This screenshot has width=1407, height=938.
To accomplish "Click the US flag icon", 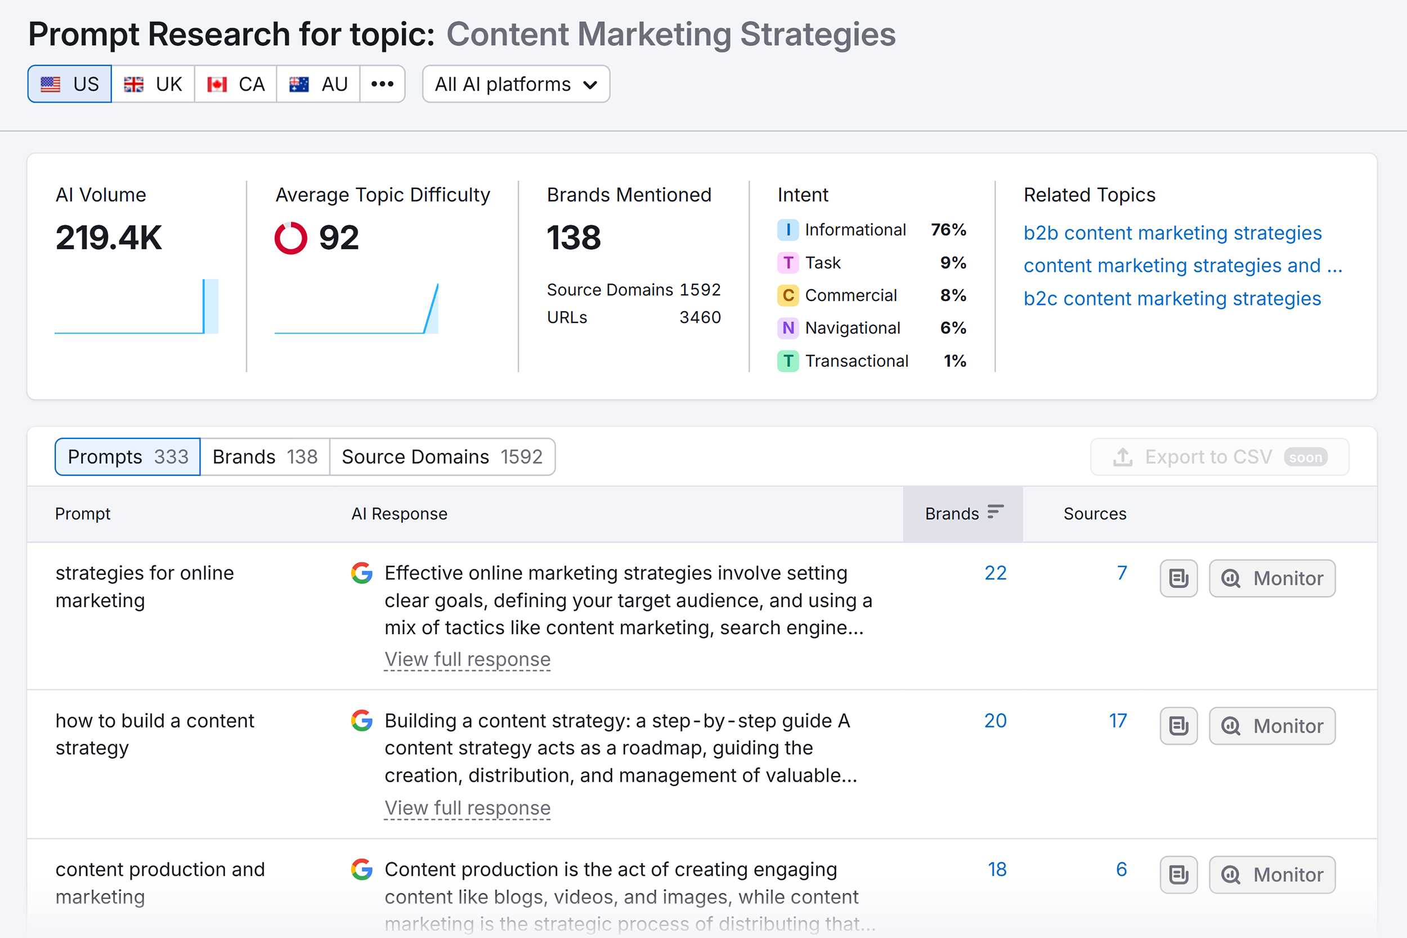I will pos(51,84).
